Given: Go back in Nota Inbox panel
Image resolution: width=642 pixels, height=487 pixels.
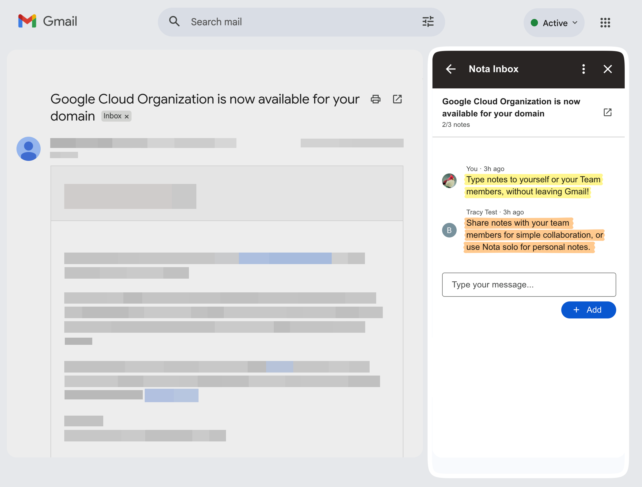Looking at the screenshot, I should [x=450, y=69].
